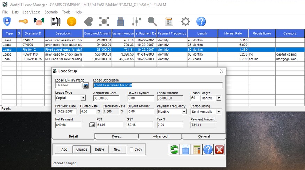This screenshot has width=305, height=170.
Task: Click the golden key toolbar icon
Action: (23, 22)
